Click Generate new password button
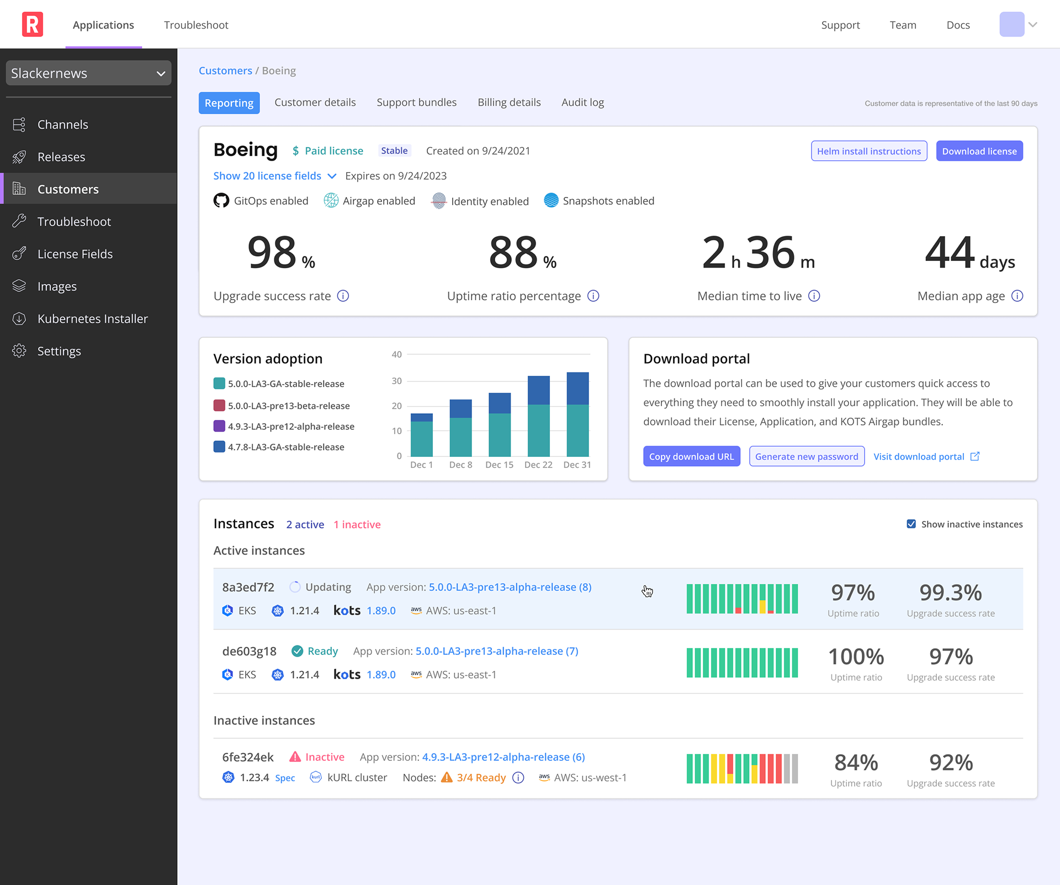This screenshot has height=885, width=1060. pos(806,457)
